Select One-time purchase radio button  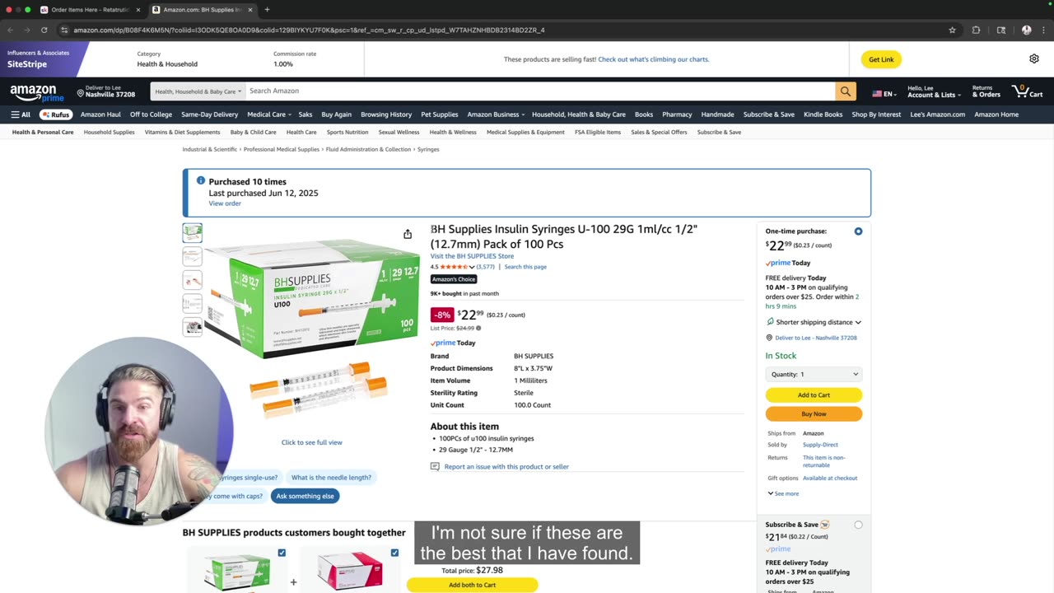pyautogui.click(x=858, y=231)
